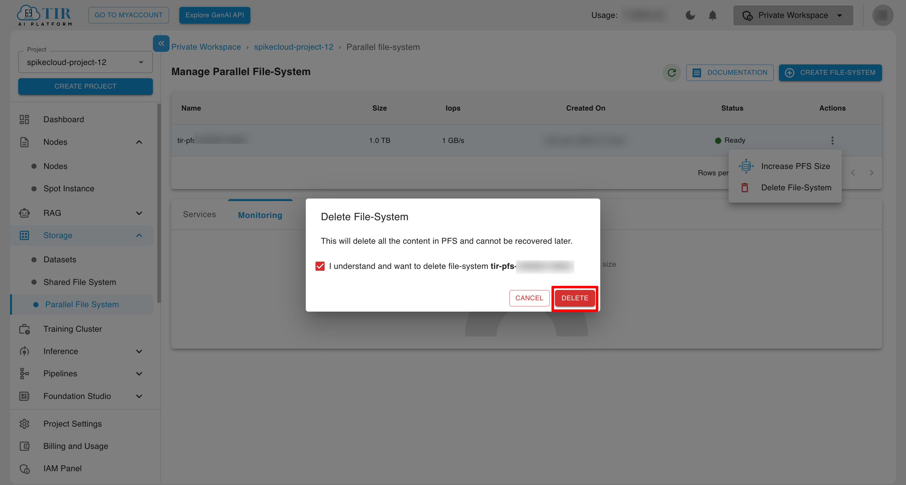Toggle dark mode with the moon icon
This screenshot has height=485, width=906.
tap(691, 15)
